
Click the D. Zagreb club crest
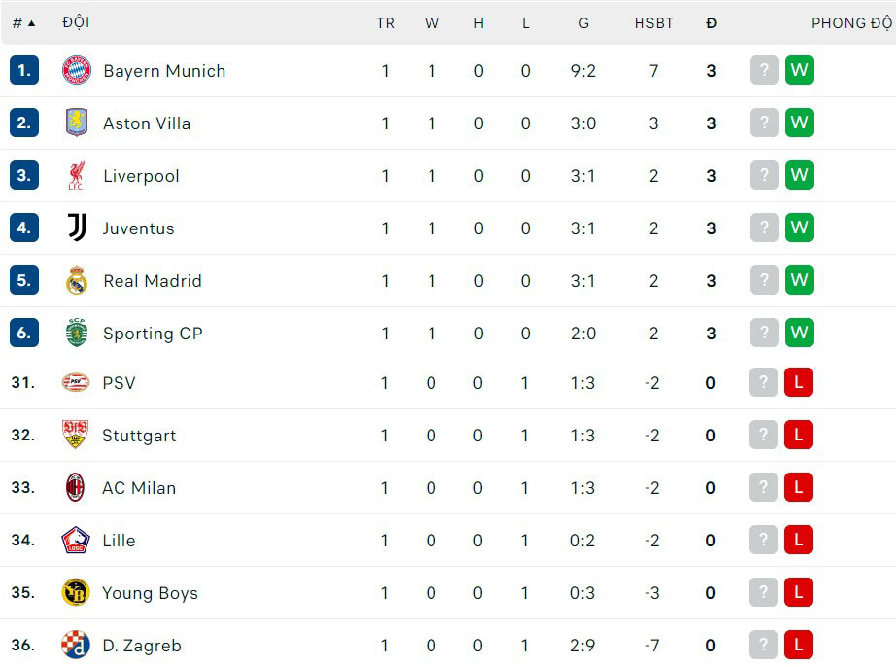76,645
